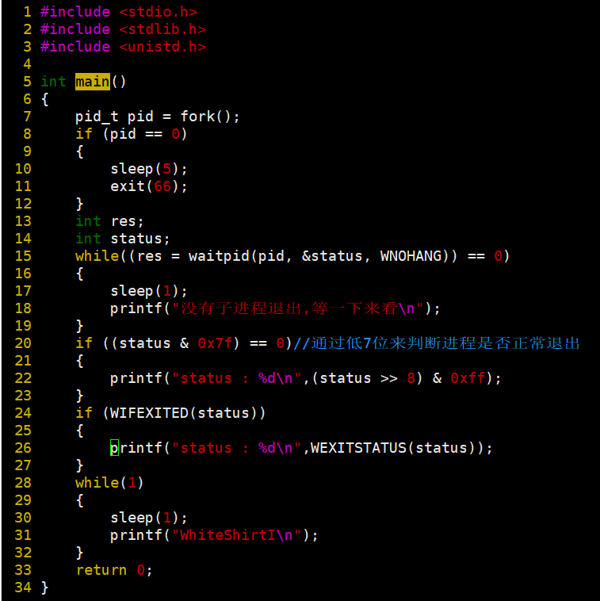Click the sleep(1); on line 17
Viewport: 600px width, 601px height.
pyautogui.click(x=149, y=291)
